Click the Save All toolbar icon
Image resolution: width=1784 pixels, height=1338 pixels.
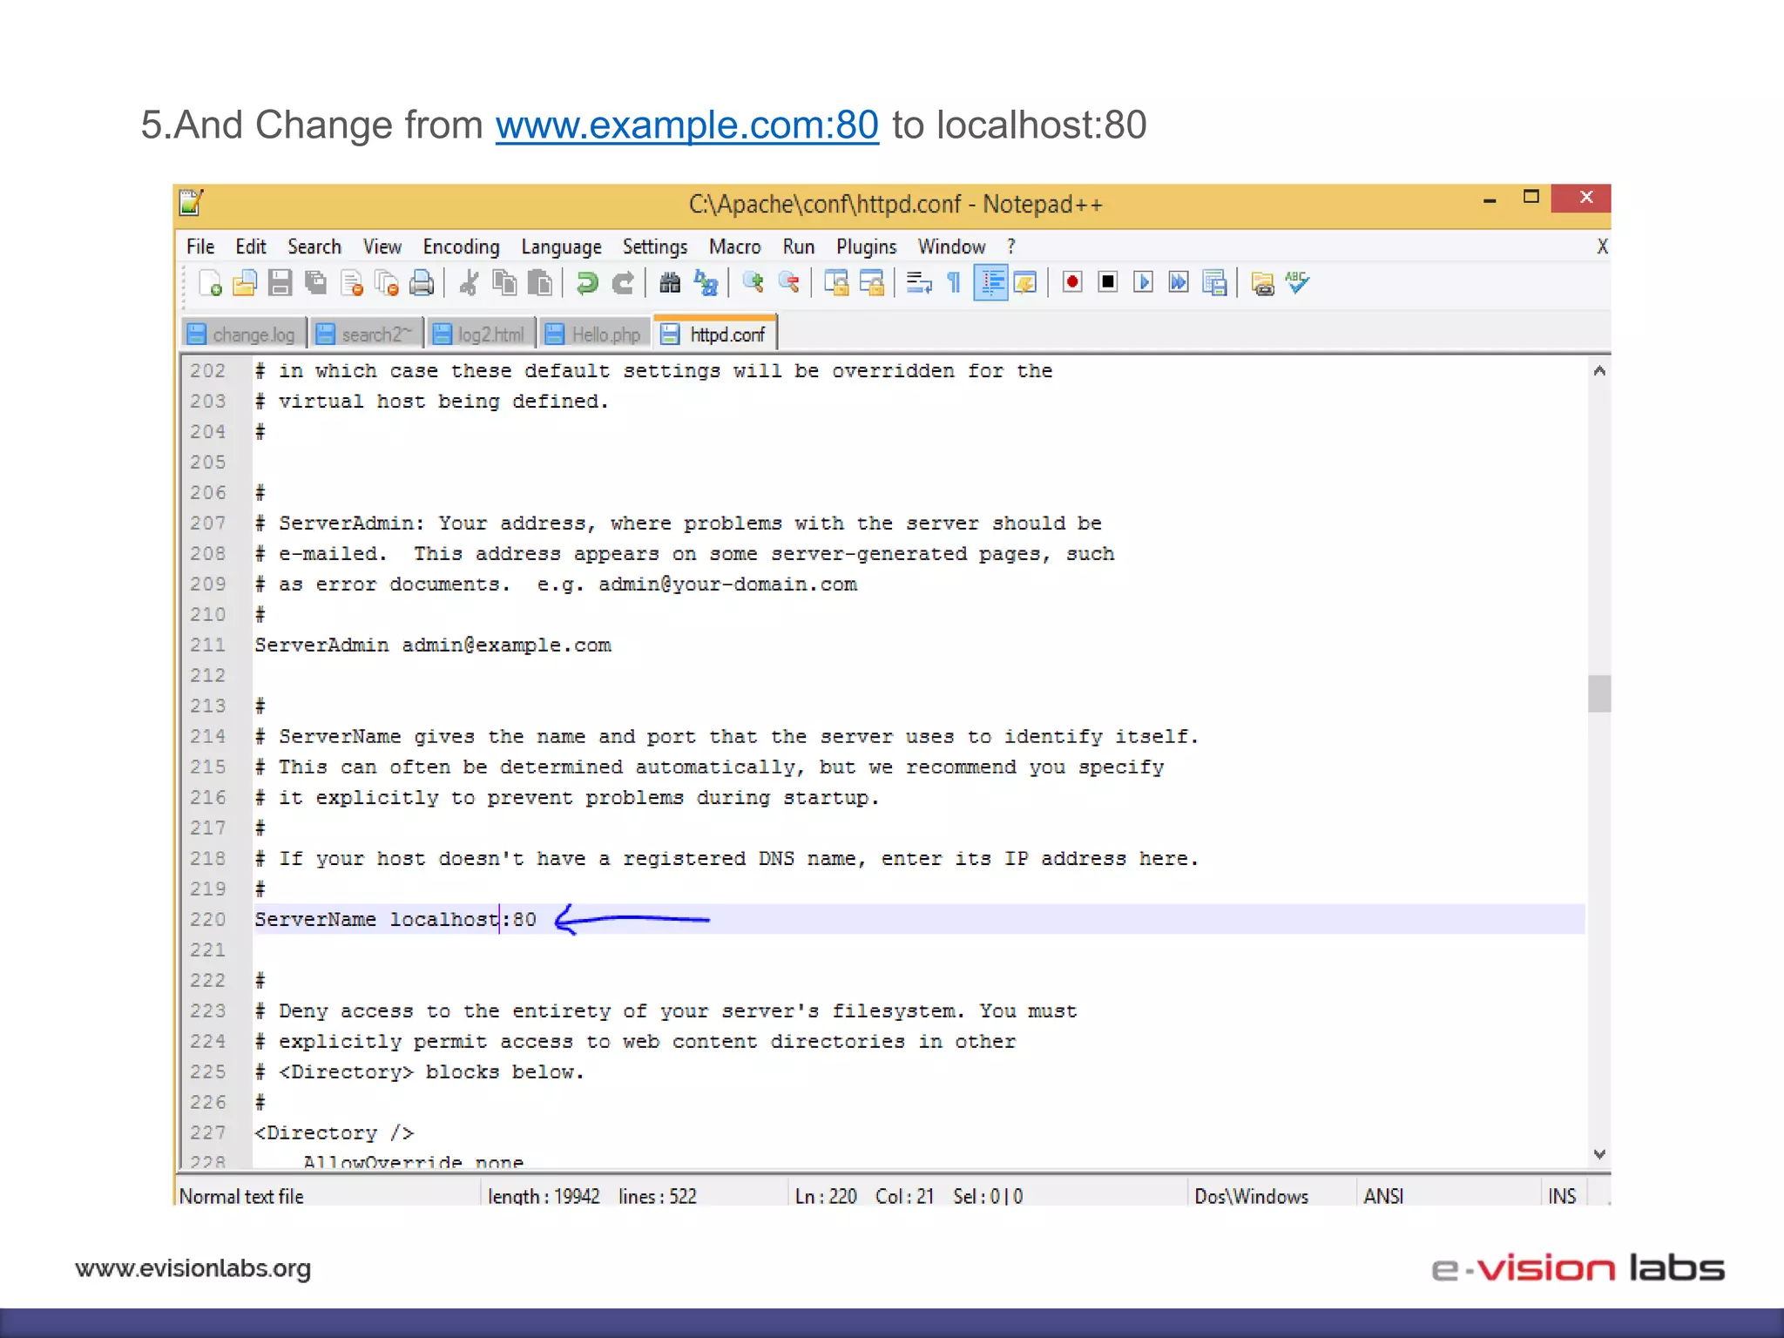[315, 283]
